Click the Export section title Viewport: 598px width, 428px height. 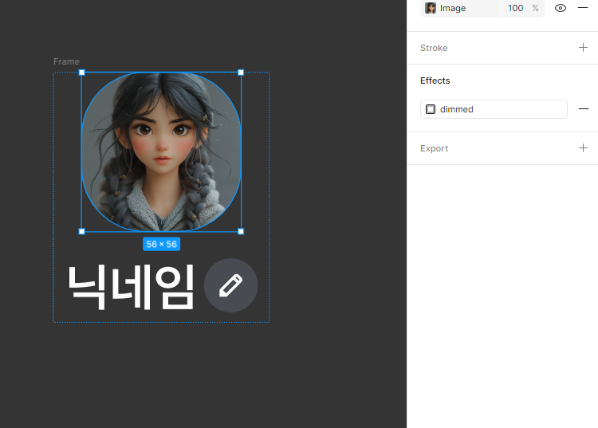tap(434, 148)
